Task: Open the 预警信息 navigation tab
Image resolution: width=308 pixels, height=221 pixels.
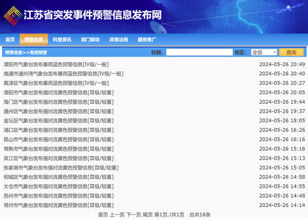Action: tap(34, 40)
